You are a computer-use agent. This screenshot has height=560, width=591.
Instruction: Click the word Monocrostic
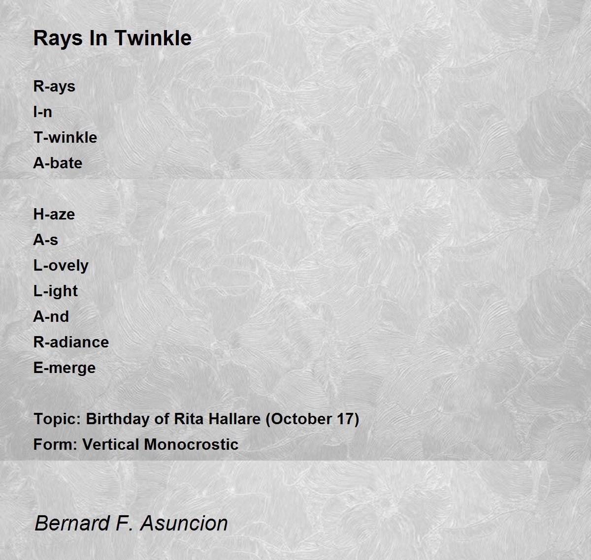point(192,444)
